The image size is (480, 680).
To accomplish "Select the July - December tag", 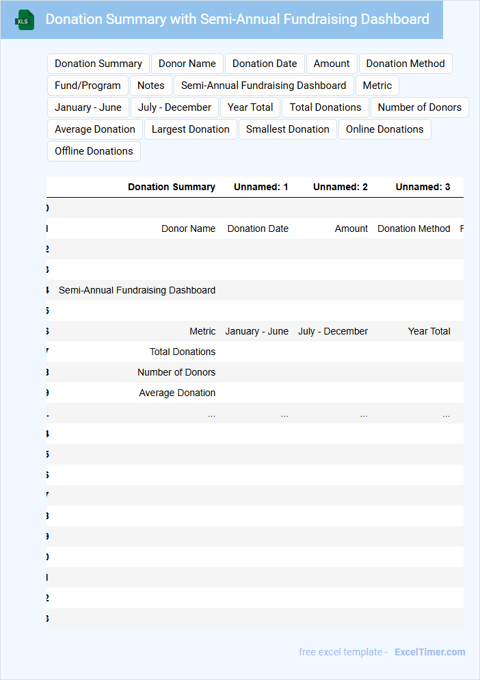I will (175, 107).
